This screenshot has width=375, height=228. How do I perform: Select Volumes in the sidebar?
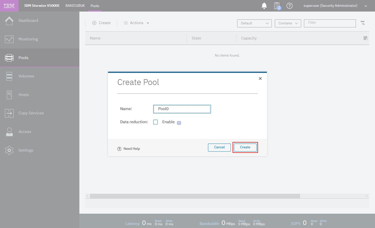[40, 76]
